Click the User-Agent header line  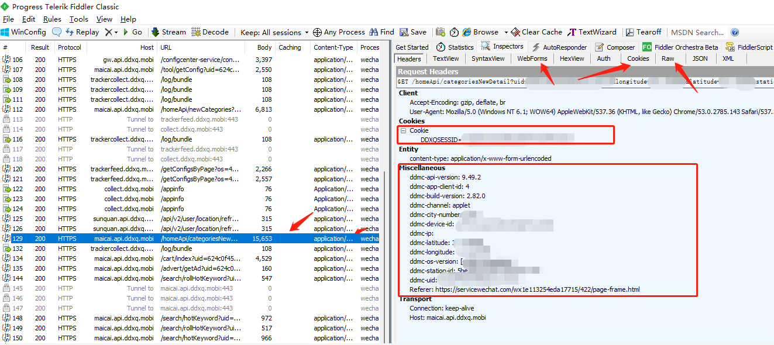point(591,111)
